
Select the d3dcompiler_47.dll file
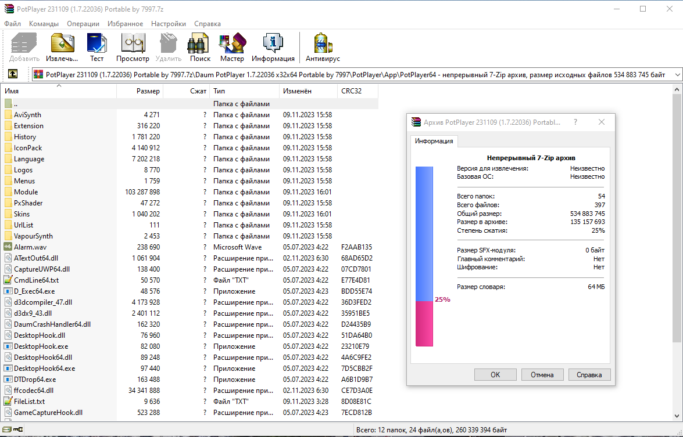pyautogui.click(x=189, y=302)
